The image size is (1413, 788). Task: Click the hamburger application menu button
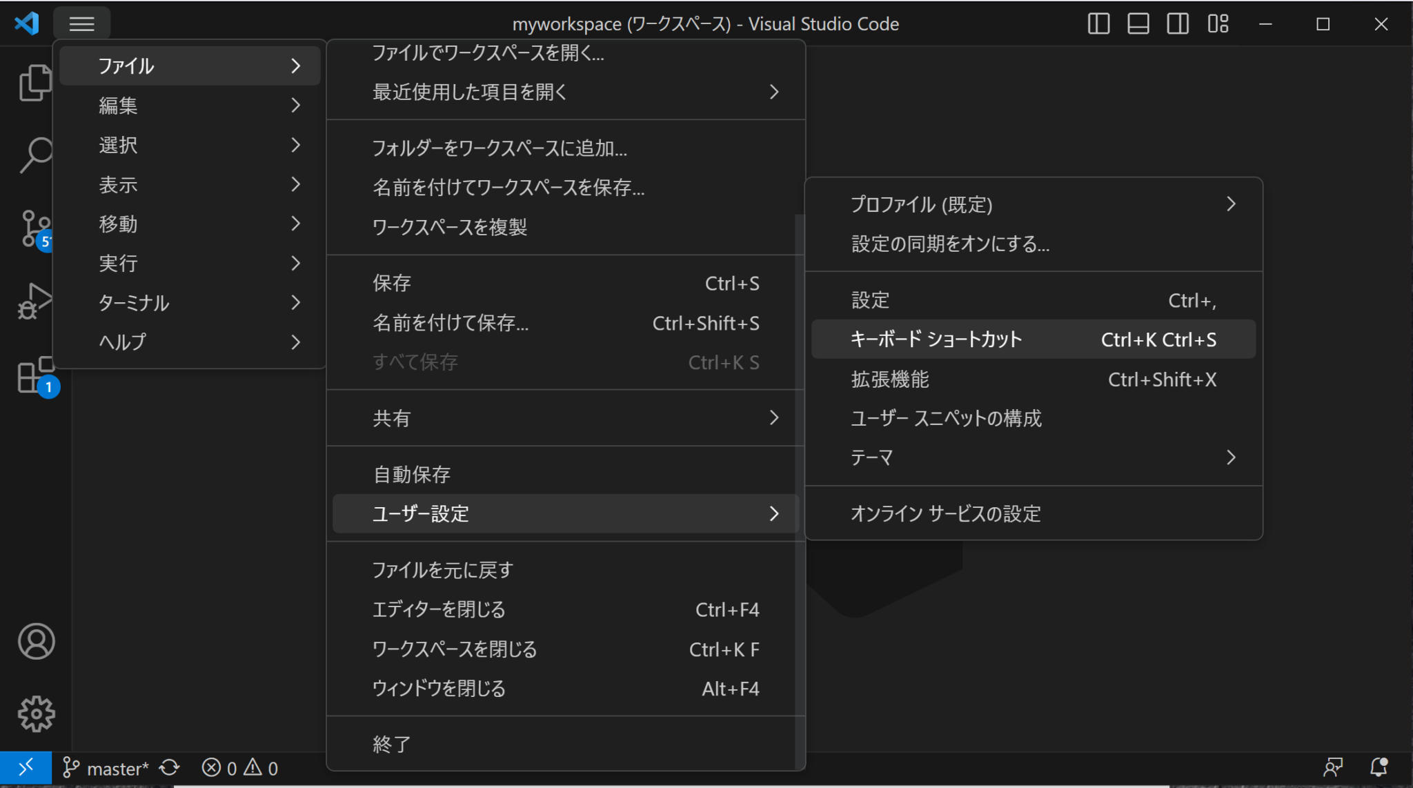click(81, 24)
